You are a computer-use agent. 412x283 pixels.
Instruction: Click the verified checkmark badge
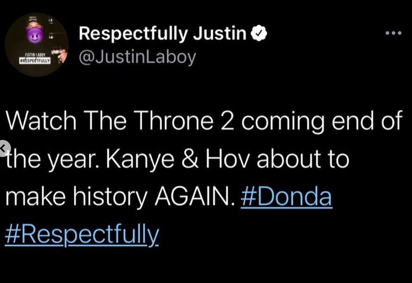pyautogui.click(x=259, y=34)
